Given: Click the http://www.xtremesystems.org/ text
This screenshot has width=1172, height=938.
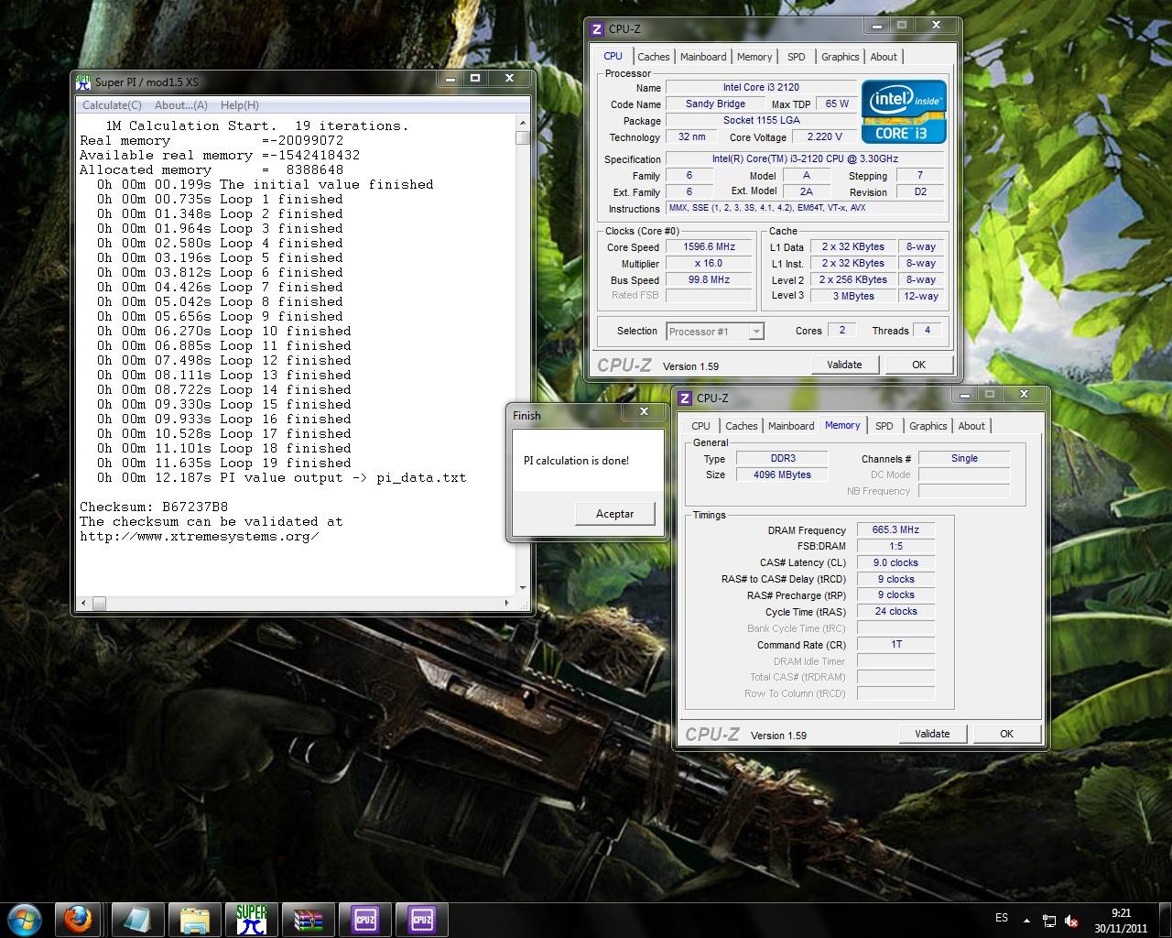Looking at the screenshot, I should tap(199, 536).
